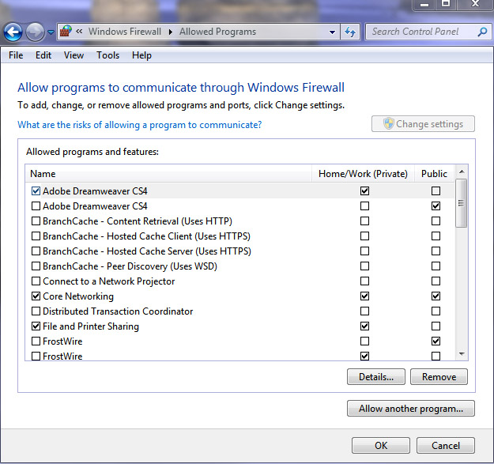Click the blue Back arrow button

pyautogui.click(x=13, y=32)
